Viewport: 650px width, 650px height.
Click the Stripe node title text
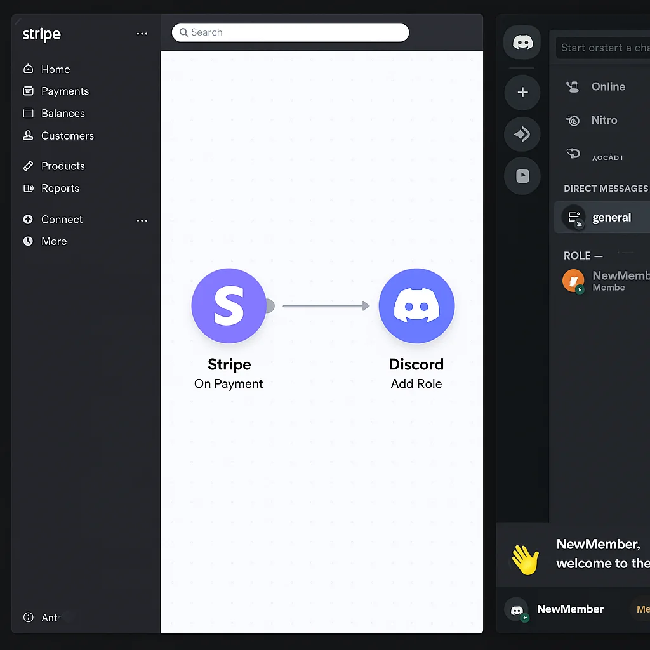[229, 364]
